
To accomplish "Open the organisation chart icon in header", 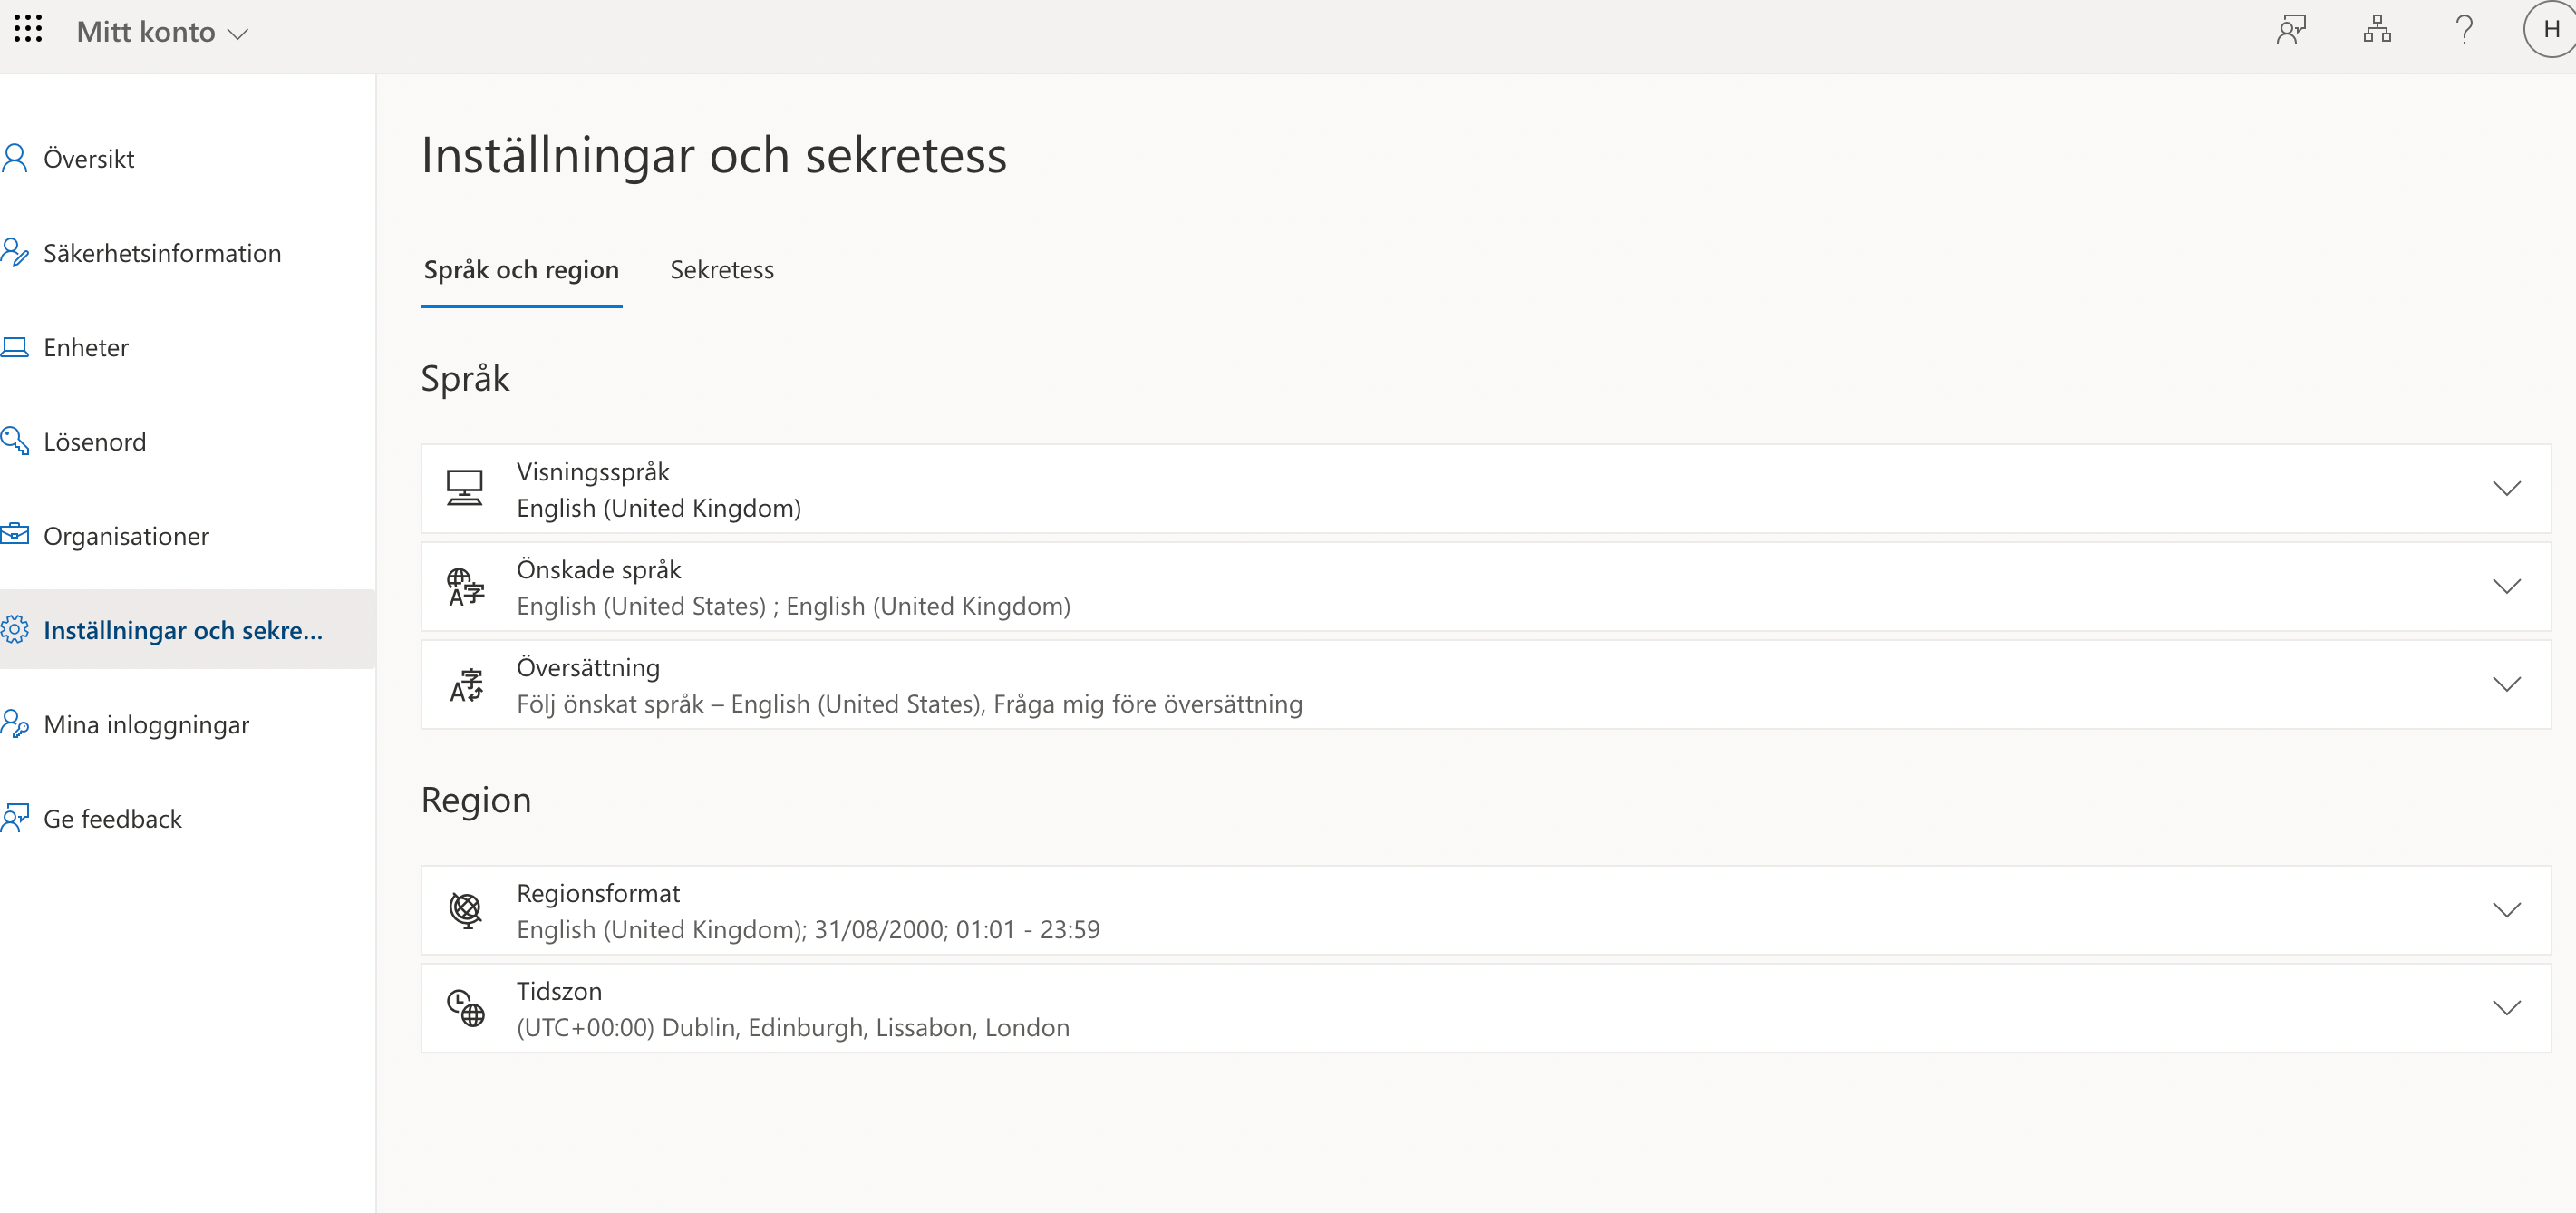I will [x=2377, y=30].
